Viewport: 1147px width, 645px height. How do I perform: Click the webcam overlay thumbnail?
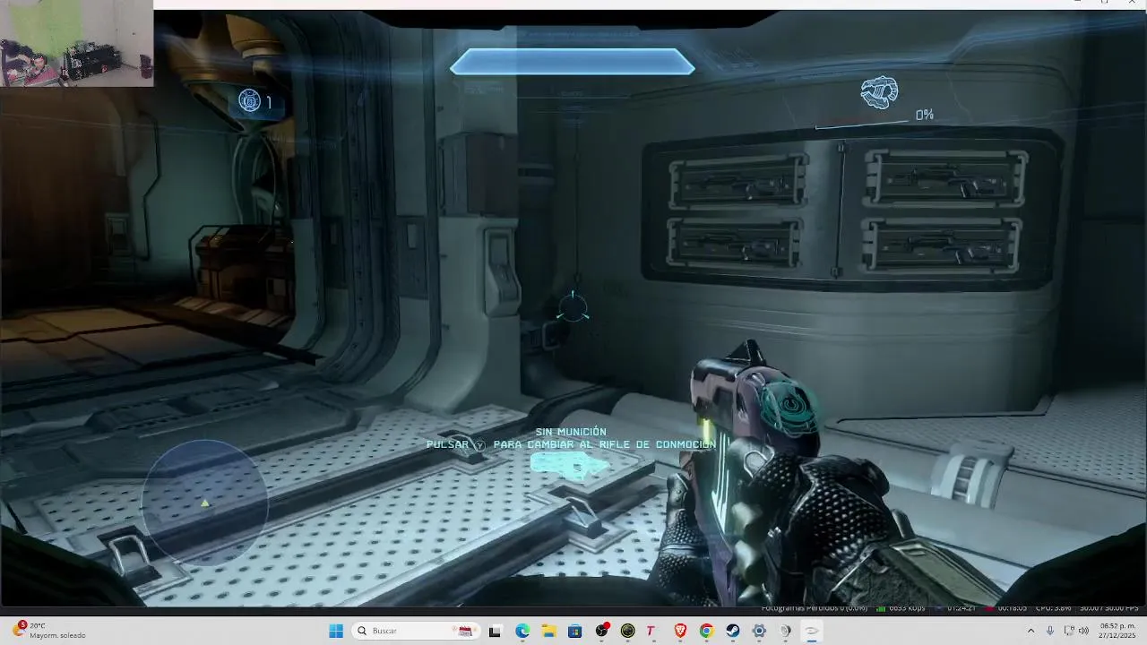point(76,43)
